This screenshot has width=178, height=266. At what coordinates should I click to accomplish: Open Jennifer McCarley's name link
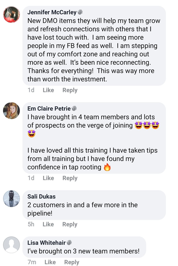[x=52, y=12]
